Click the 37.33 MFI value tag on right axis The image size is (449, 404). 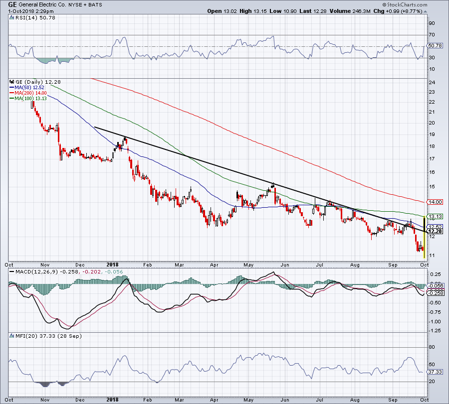tap(435, 372)
